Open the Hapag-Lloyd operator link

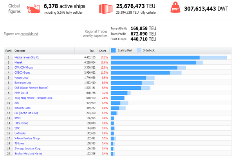[x=22, y=78]
